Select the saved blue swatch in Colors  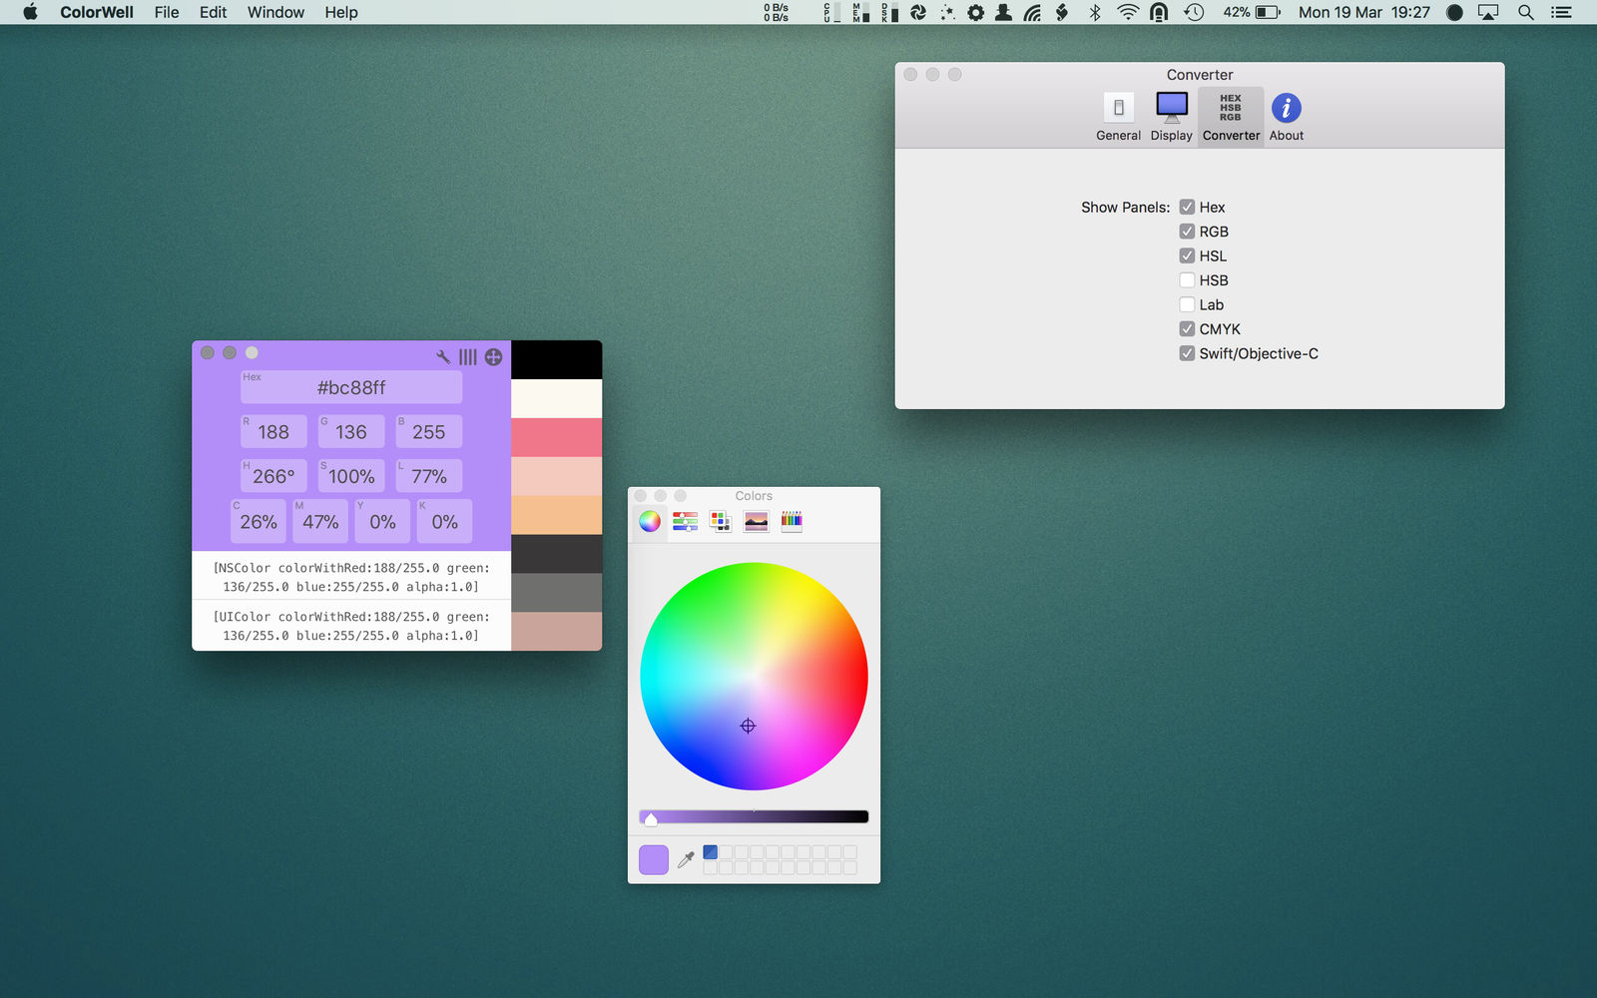click(x=711, y=852)
